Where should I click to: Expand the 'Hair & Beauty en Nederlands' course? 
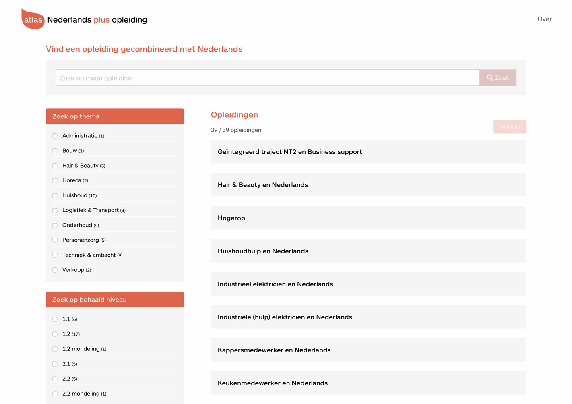coord(368,185)
